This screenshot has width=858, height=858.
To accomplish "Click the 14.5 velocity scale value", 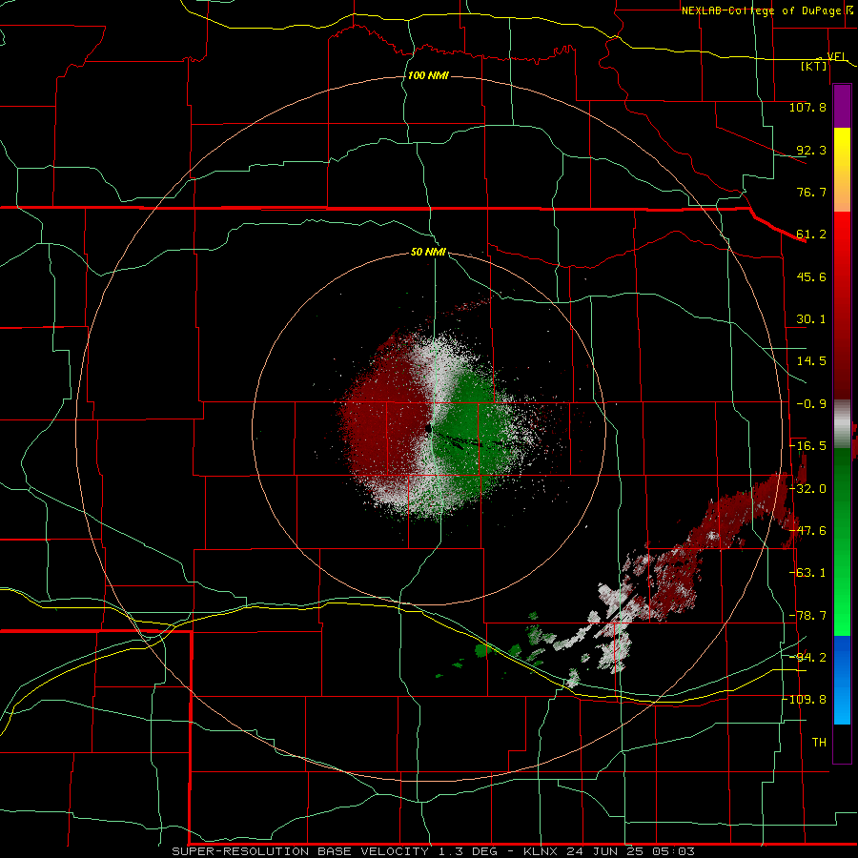I will click(x=811, y=361).
